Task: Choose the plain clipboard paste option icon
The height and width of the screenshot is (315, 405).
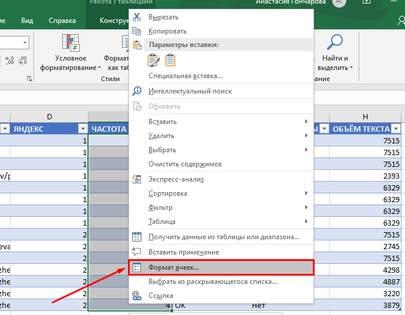Action: 170,61
